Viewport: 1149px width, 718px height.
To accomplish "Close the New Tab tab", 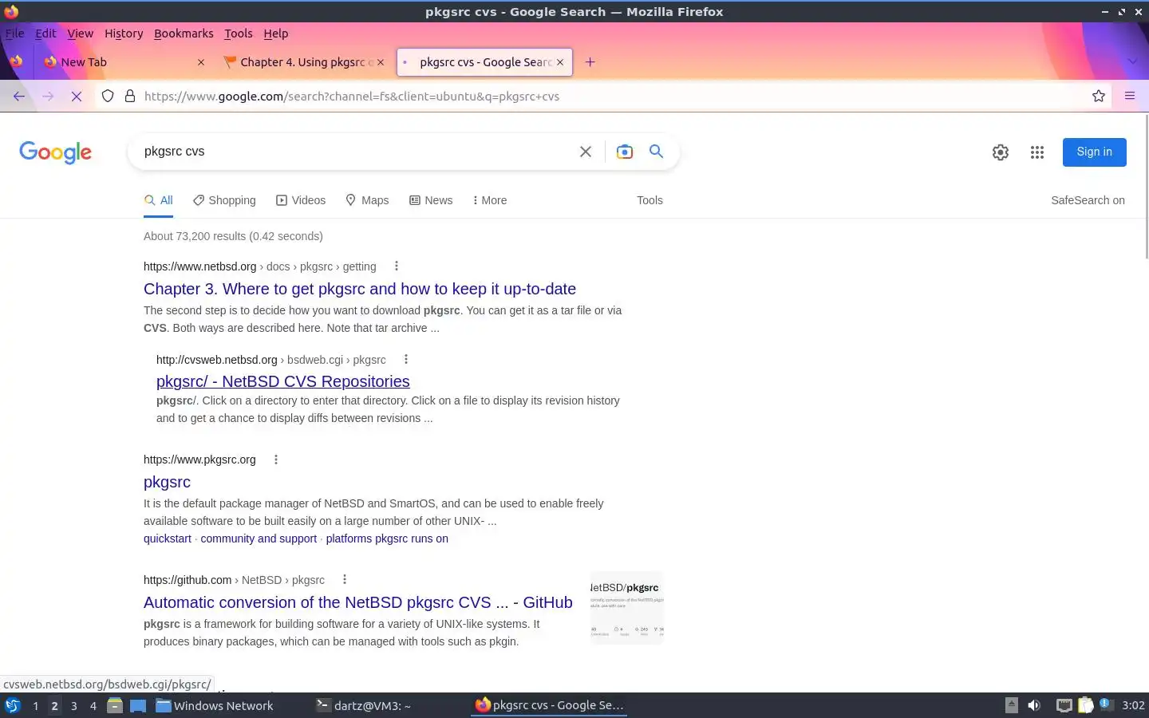I will point(201,62).
